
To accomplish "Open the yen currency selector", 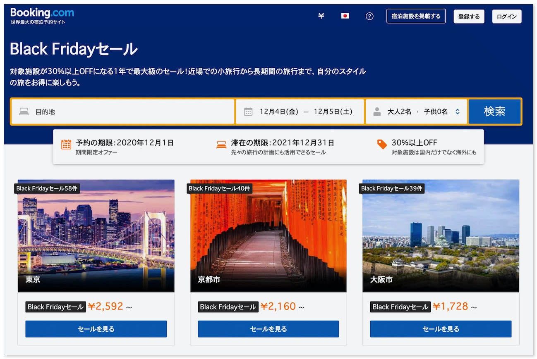I will 321,16.
